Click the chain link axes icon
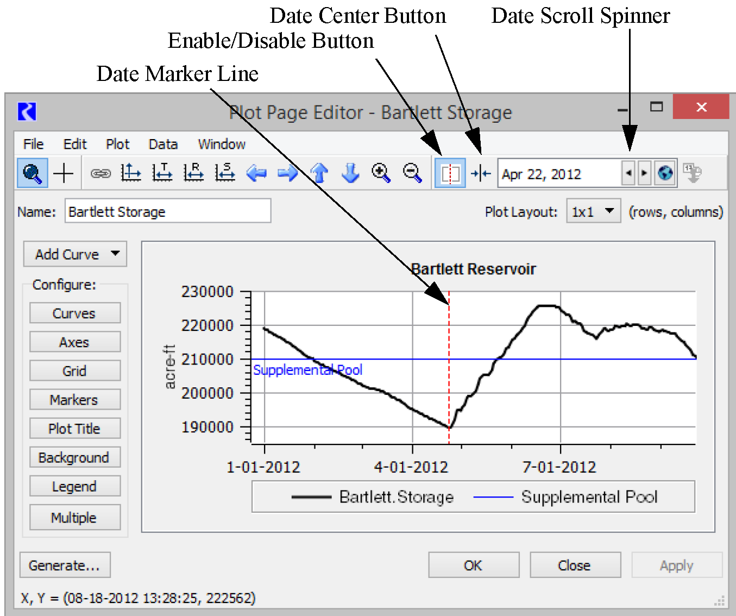 [x=100, y=173]
